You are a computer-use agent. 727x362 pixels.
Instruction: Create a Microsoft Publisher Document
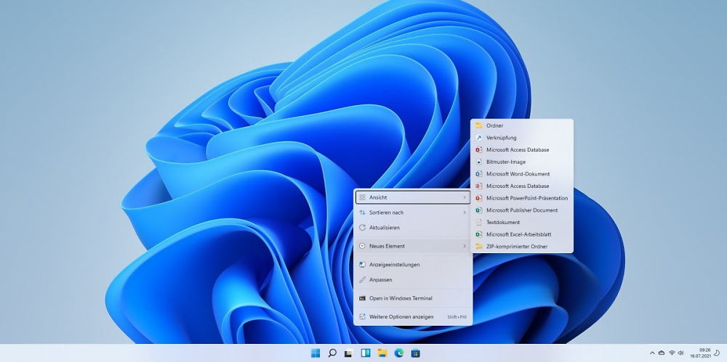point(521,210)
